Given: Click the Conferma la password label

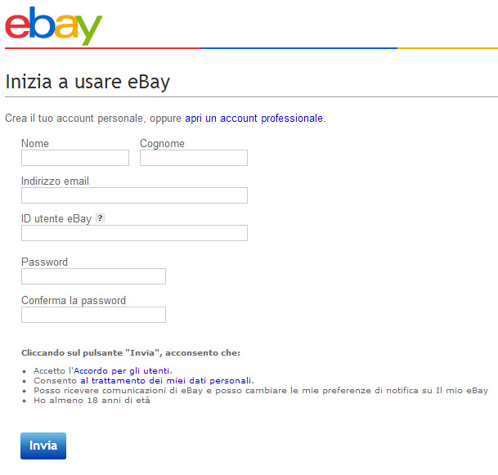Looking at the screenshot, I should click(x=74, y=300).
